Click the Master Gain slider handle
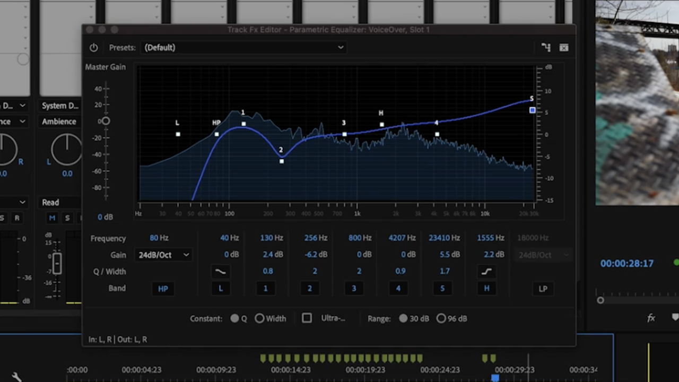Image resolution: width=679 pixels, height=382 pixels. [x=106, y=121]
